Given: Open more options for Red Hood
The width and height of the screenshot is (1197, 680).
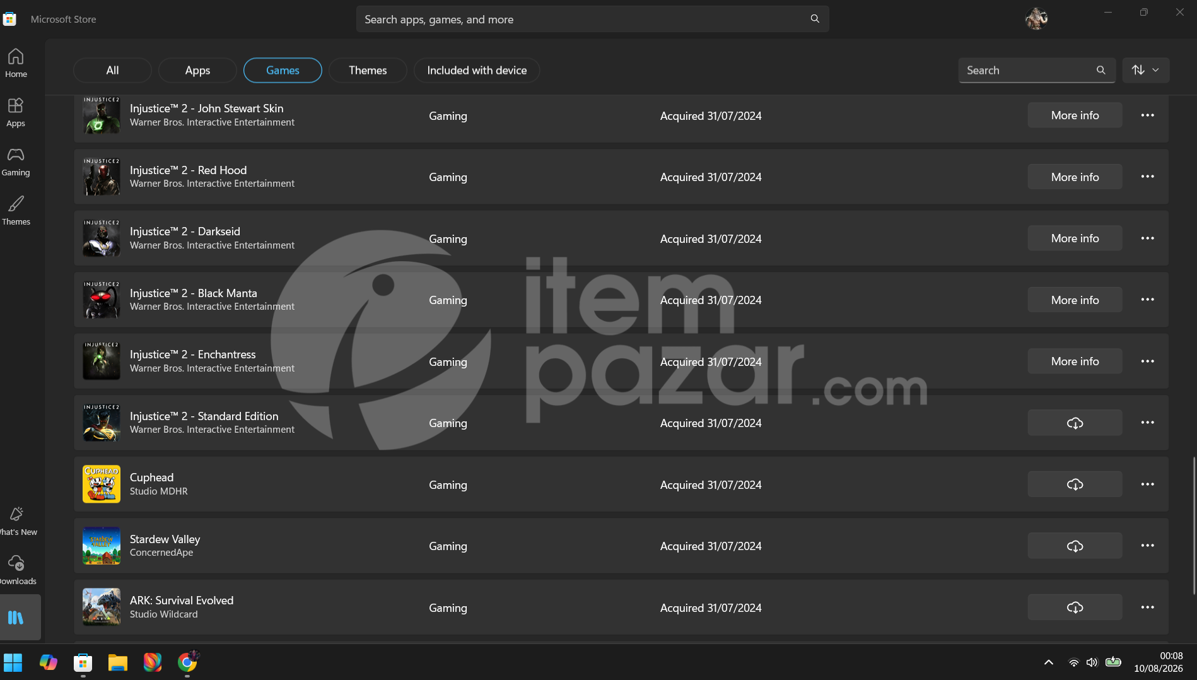Looking at the screenshot, I should click(1147, 177).
